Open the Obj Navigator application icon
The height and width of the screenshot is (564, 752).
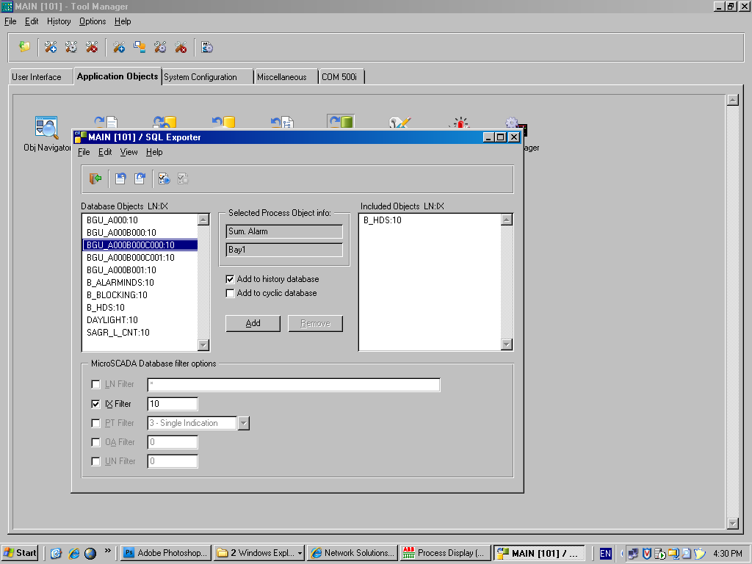click(46, 125)
